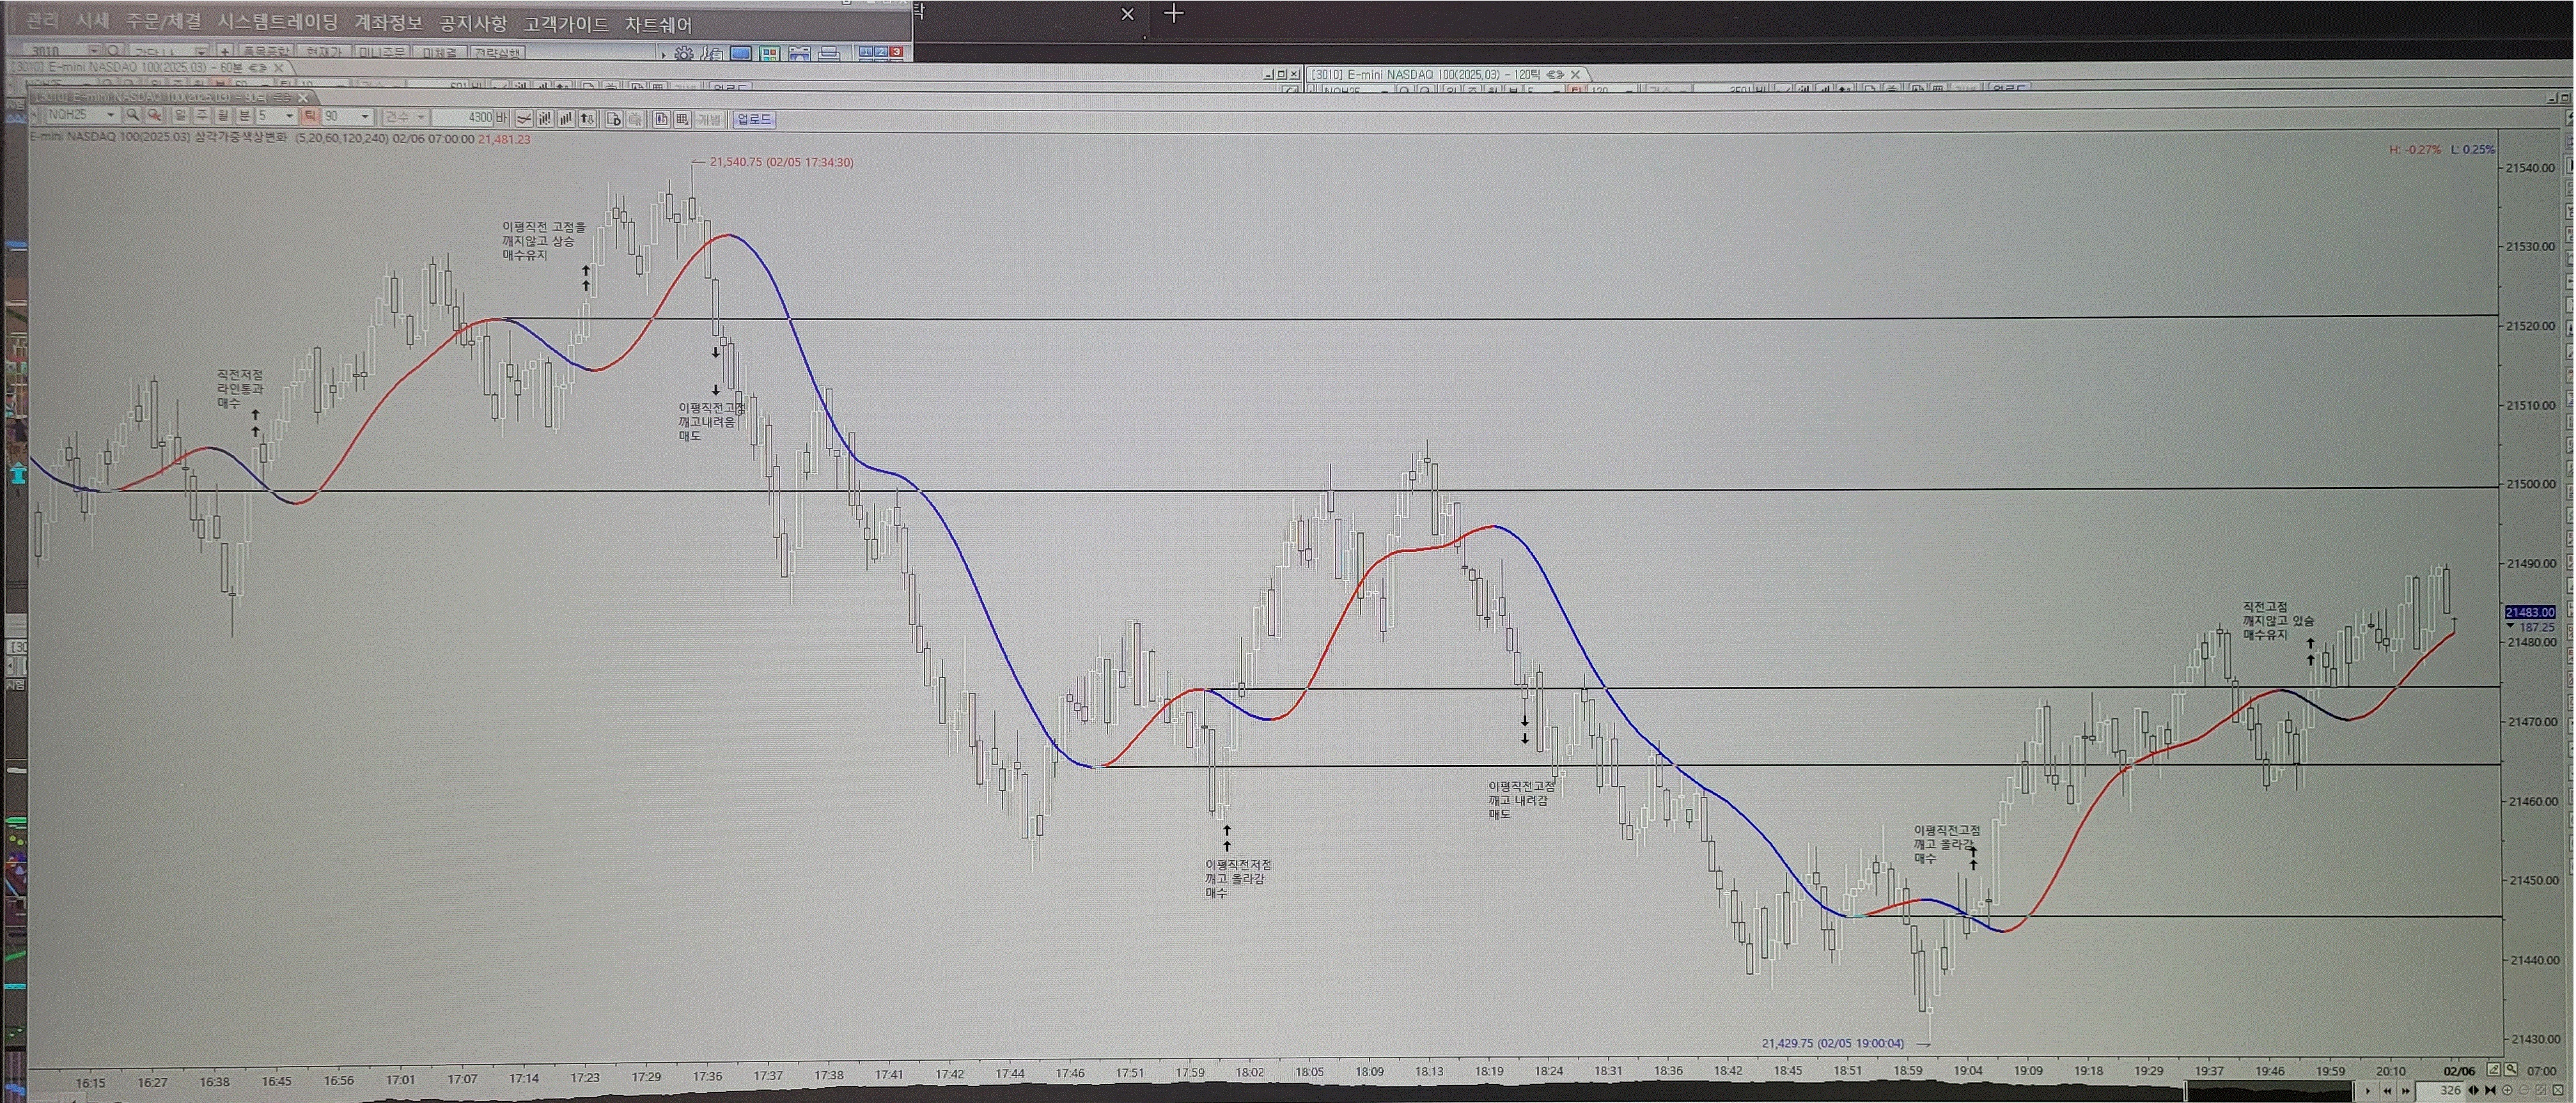This screenshot has width=2576, height=1103.
Task: Click the zoom-in plus icon at bottom right
Action: (x=2507, y=1091)
